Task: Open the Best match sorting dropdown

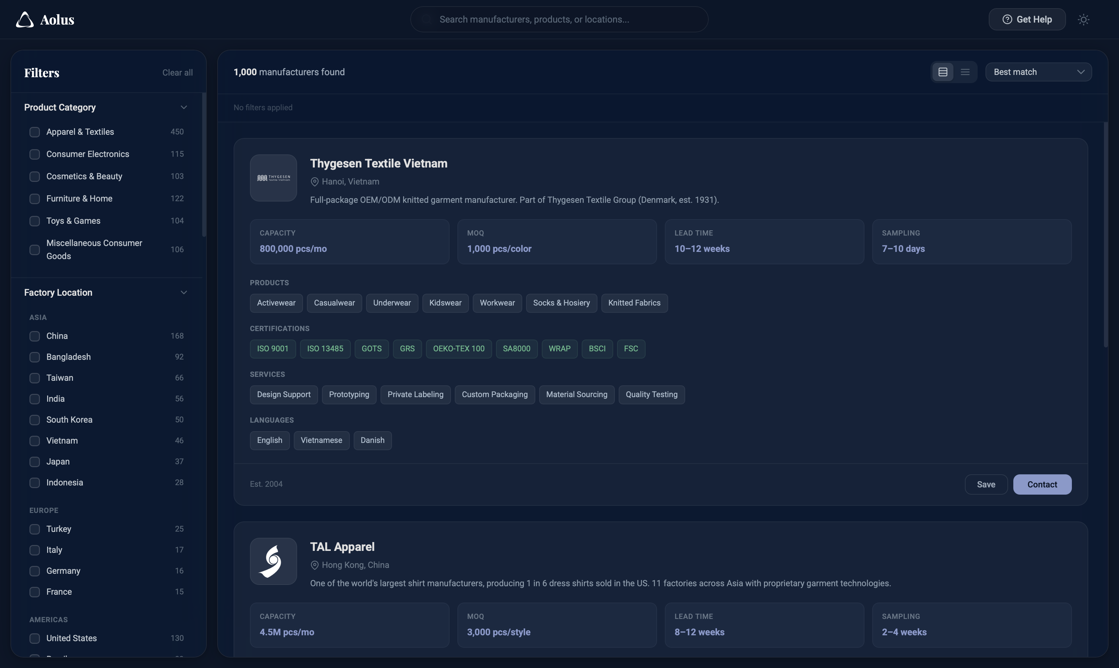Action: tap(1038, 72)
